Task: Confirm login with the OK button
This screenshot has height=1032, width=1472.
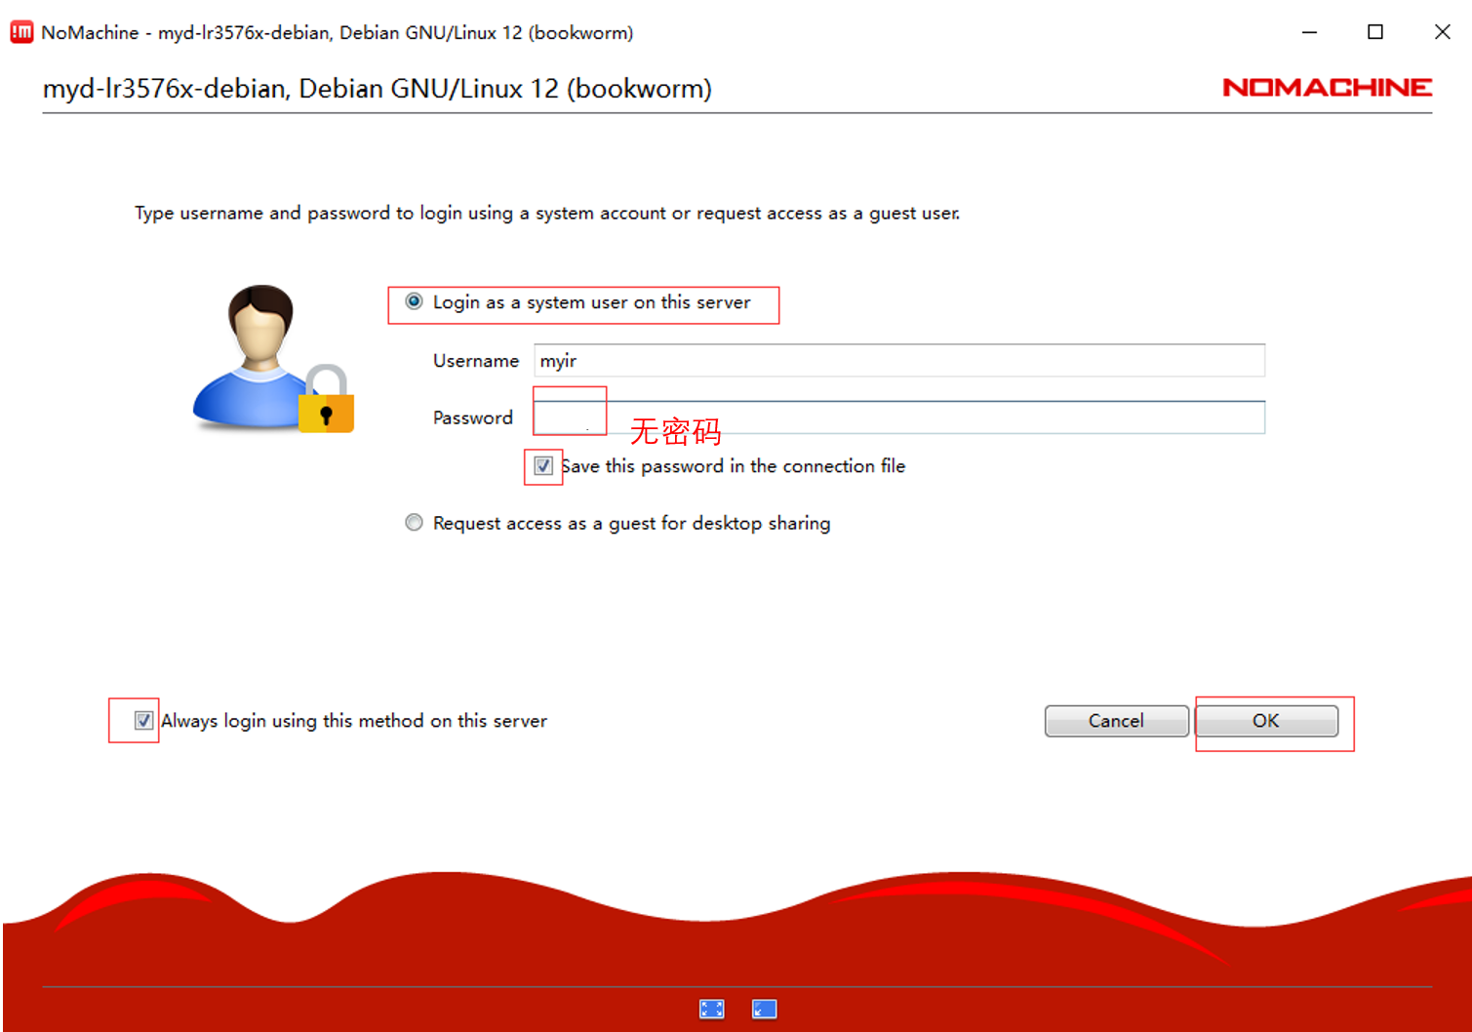Action: click(1265, 721)
